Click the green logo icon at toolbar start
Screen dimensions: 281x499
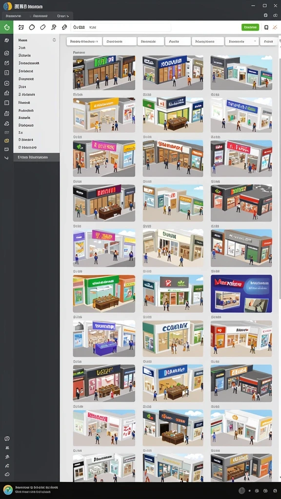coord(7,27)
